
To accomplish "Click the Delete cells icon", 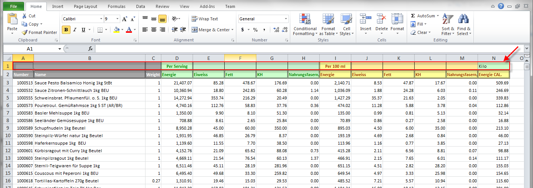I will click(381, 19).
